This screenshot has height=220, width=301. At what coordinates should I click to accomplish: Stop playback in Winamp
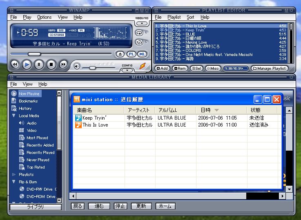point(51,64)
